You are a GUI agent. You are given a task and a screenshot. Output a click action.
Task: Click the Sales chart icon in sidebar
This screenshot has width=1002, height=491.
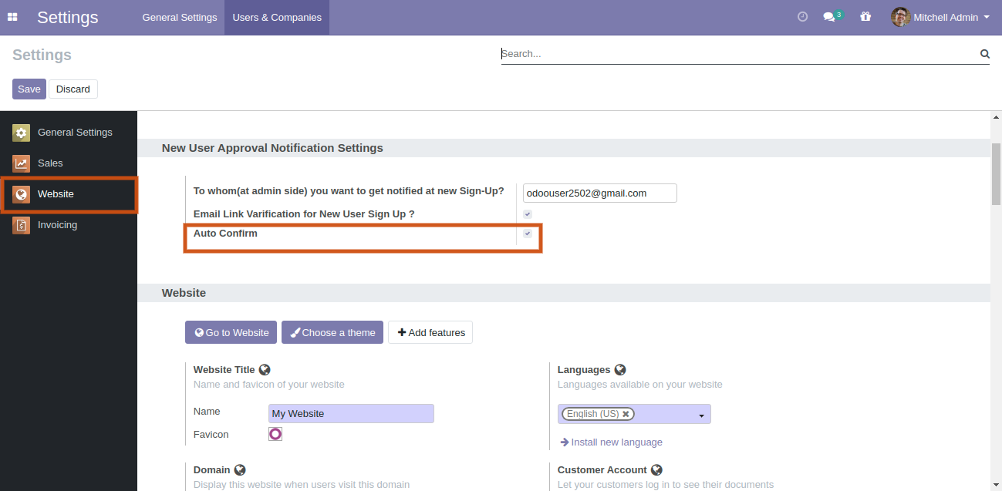pyautogui.click(x=21, y=163)
